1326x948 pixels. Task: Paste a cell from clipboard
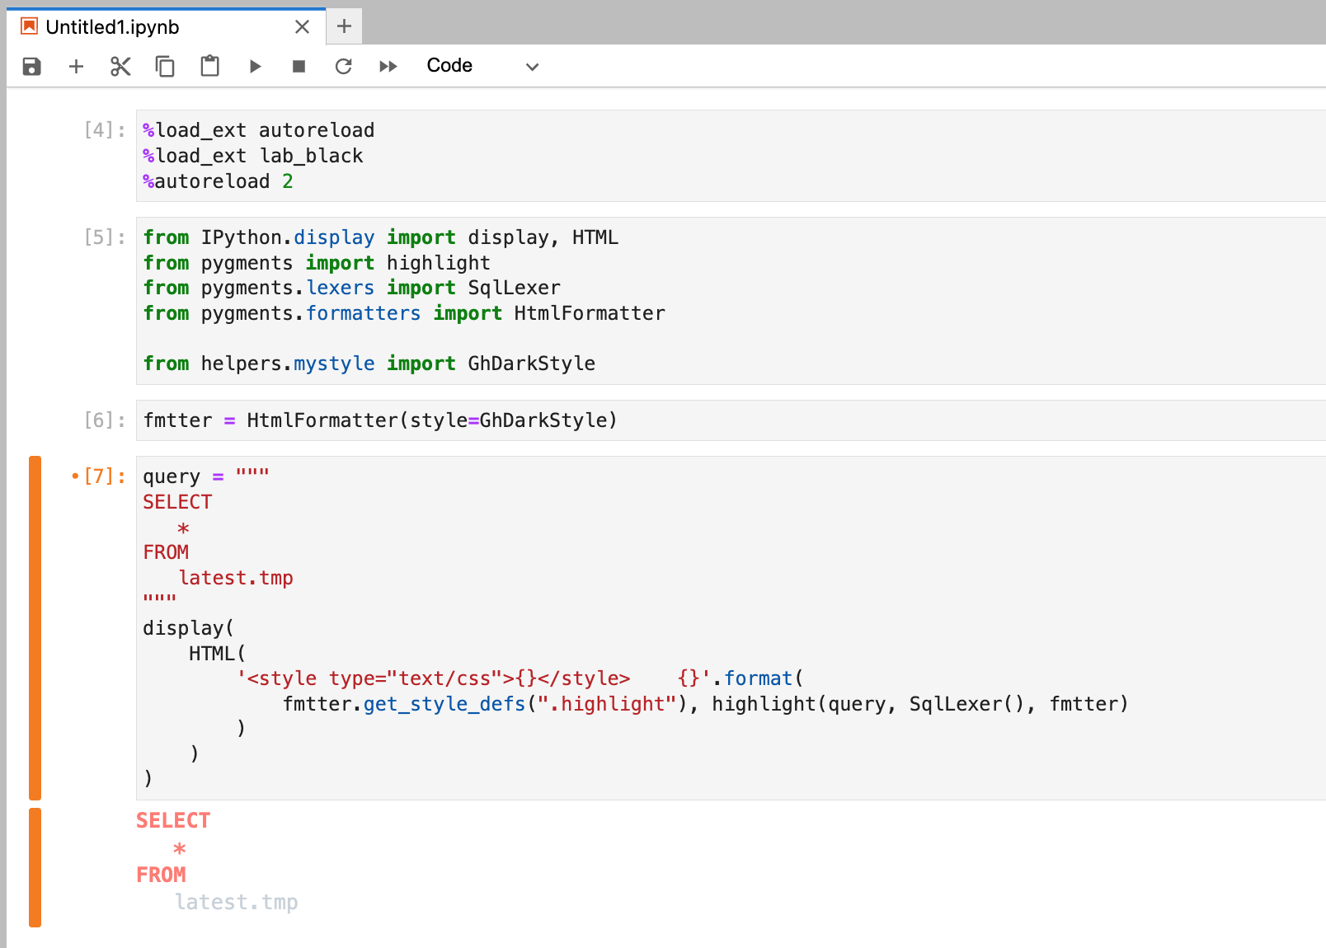(x=209, y=66)
